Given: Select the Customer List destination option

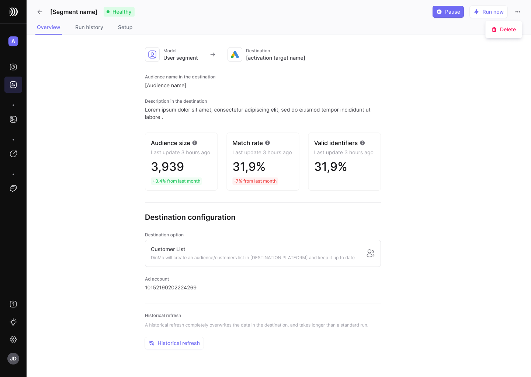Looking at the screenshot, I should (263, 253).
